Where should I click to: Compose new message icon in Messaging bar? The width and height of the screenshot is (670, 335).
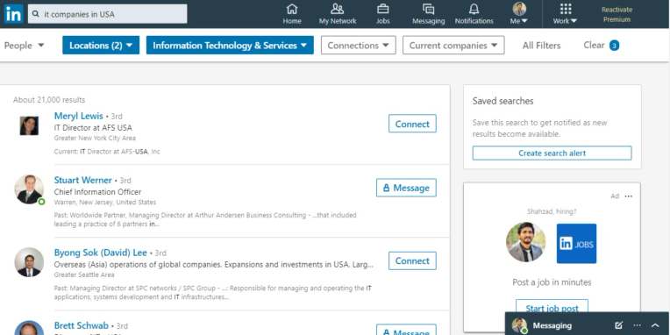coord(619,325)
